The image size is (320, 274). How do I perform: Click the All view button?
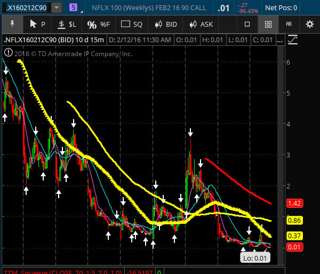click(289, 24)
